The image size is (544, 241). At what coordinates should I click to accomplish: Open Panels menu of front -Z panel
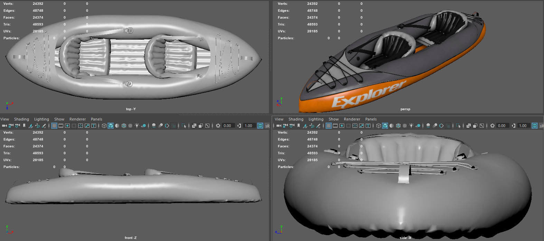(96, 119)
